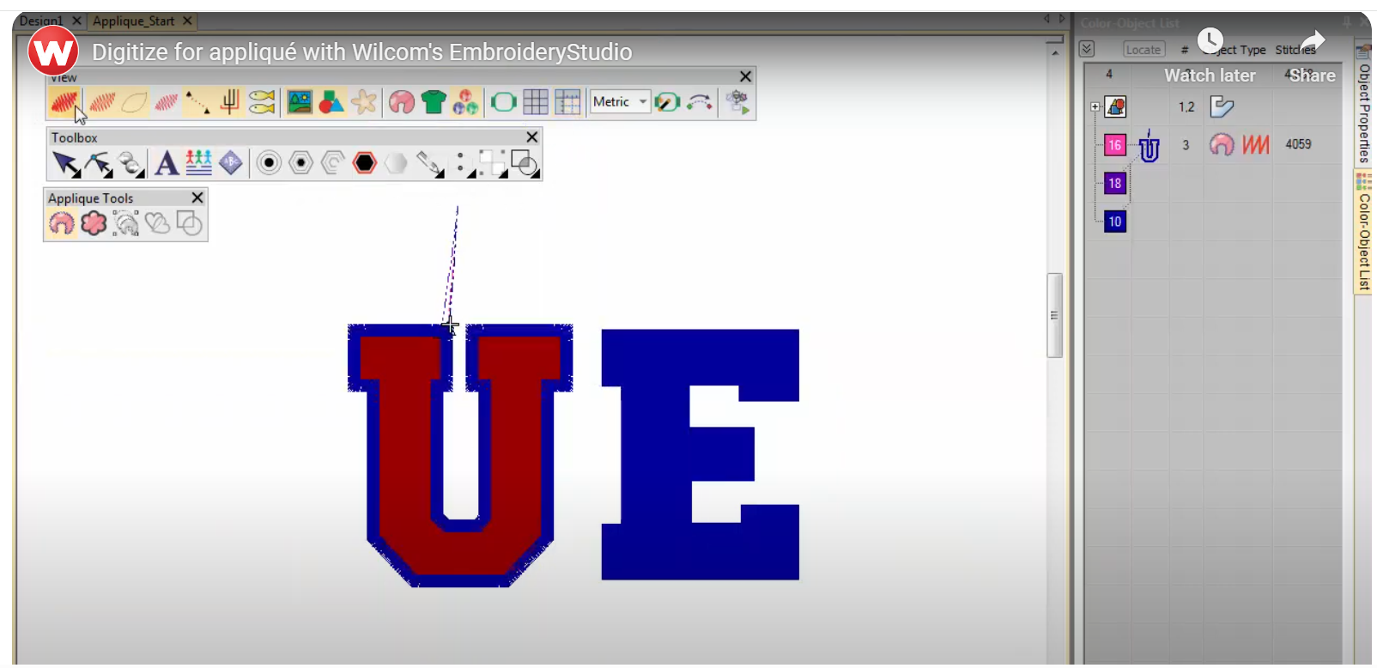Choose the Reshape Object tool

[98, 163]
